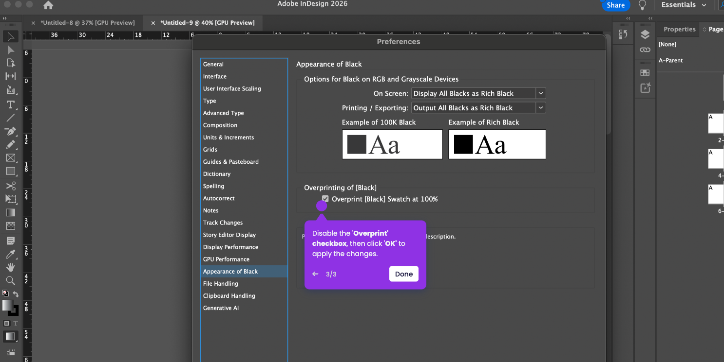Select Interface in Preferences list

pos(244,76)
